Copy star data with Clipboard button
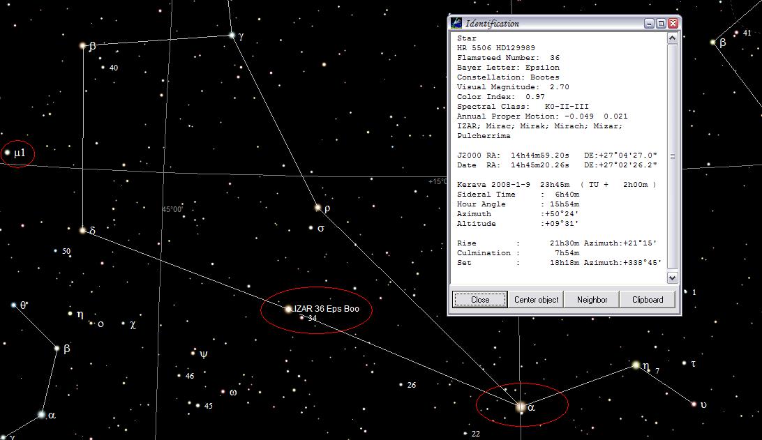Viewport: 762px width, 440px height. click(x=647, y=300)
